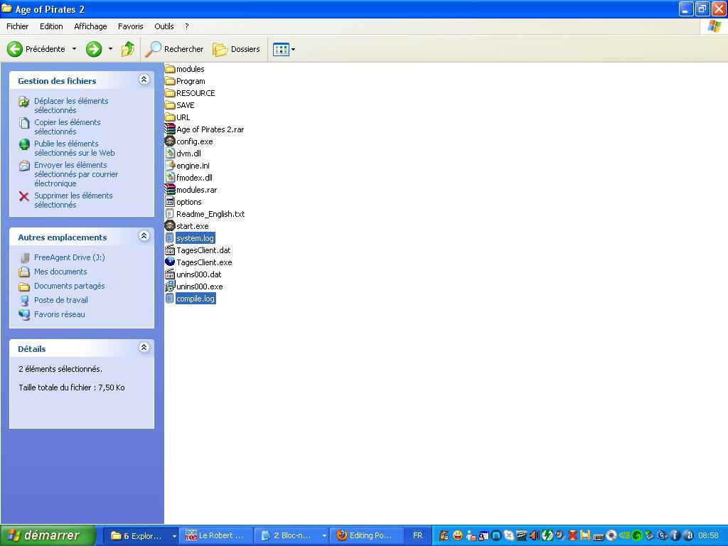The height and width of the screenshot is (546, 728).
Task: Select the Age of Pirates 2.rar archive icon
Action: [x=170, y=129]
